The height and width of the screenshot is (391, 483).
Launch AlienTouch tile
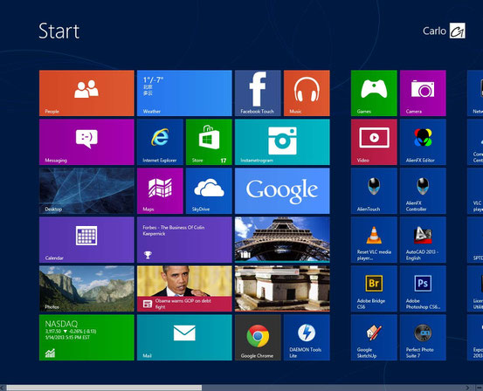[x=374, y=191]
